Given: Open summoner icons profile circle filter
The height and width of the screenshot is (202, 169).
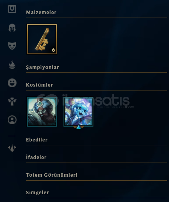Looking at the screenshot, I should [x=12, y=120].
